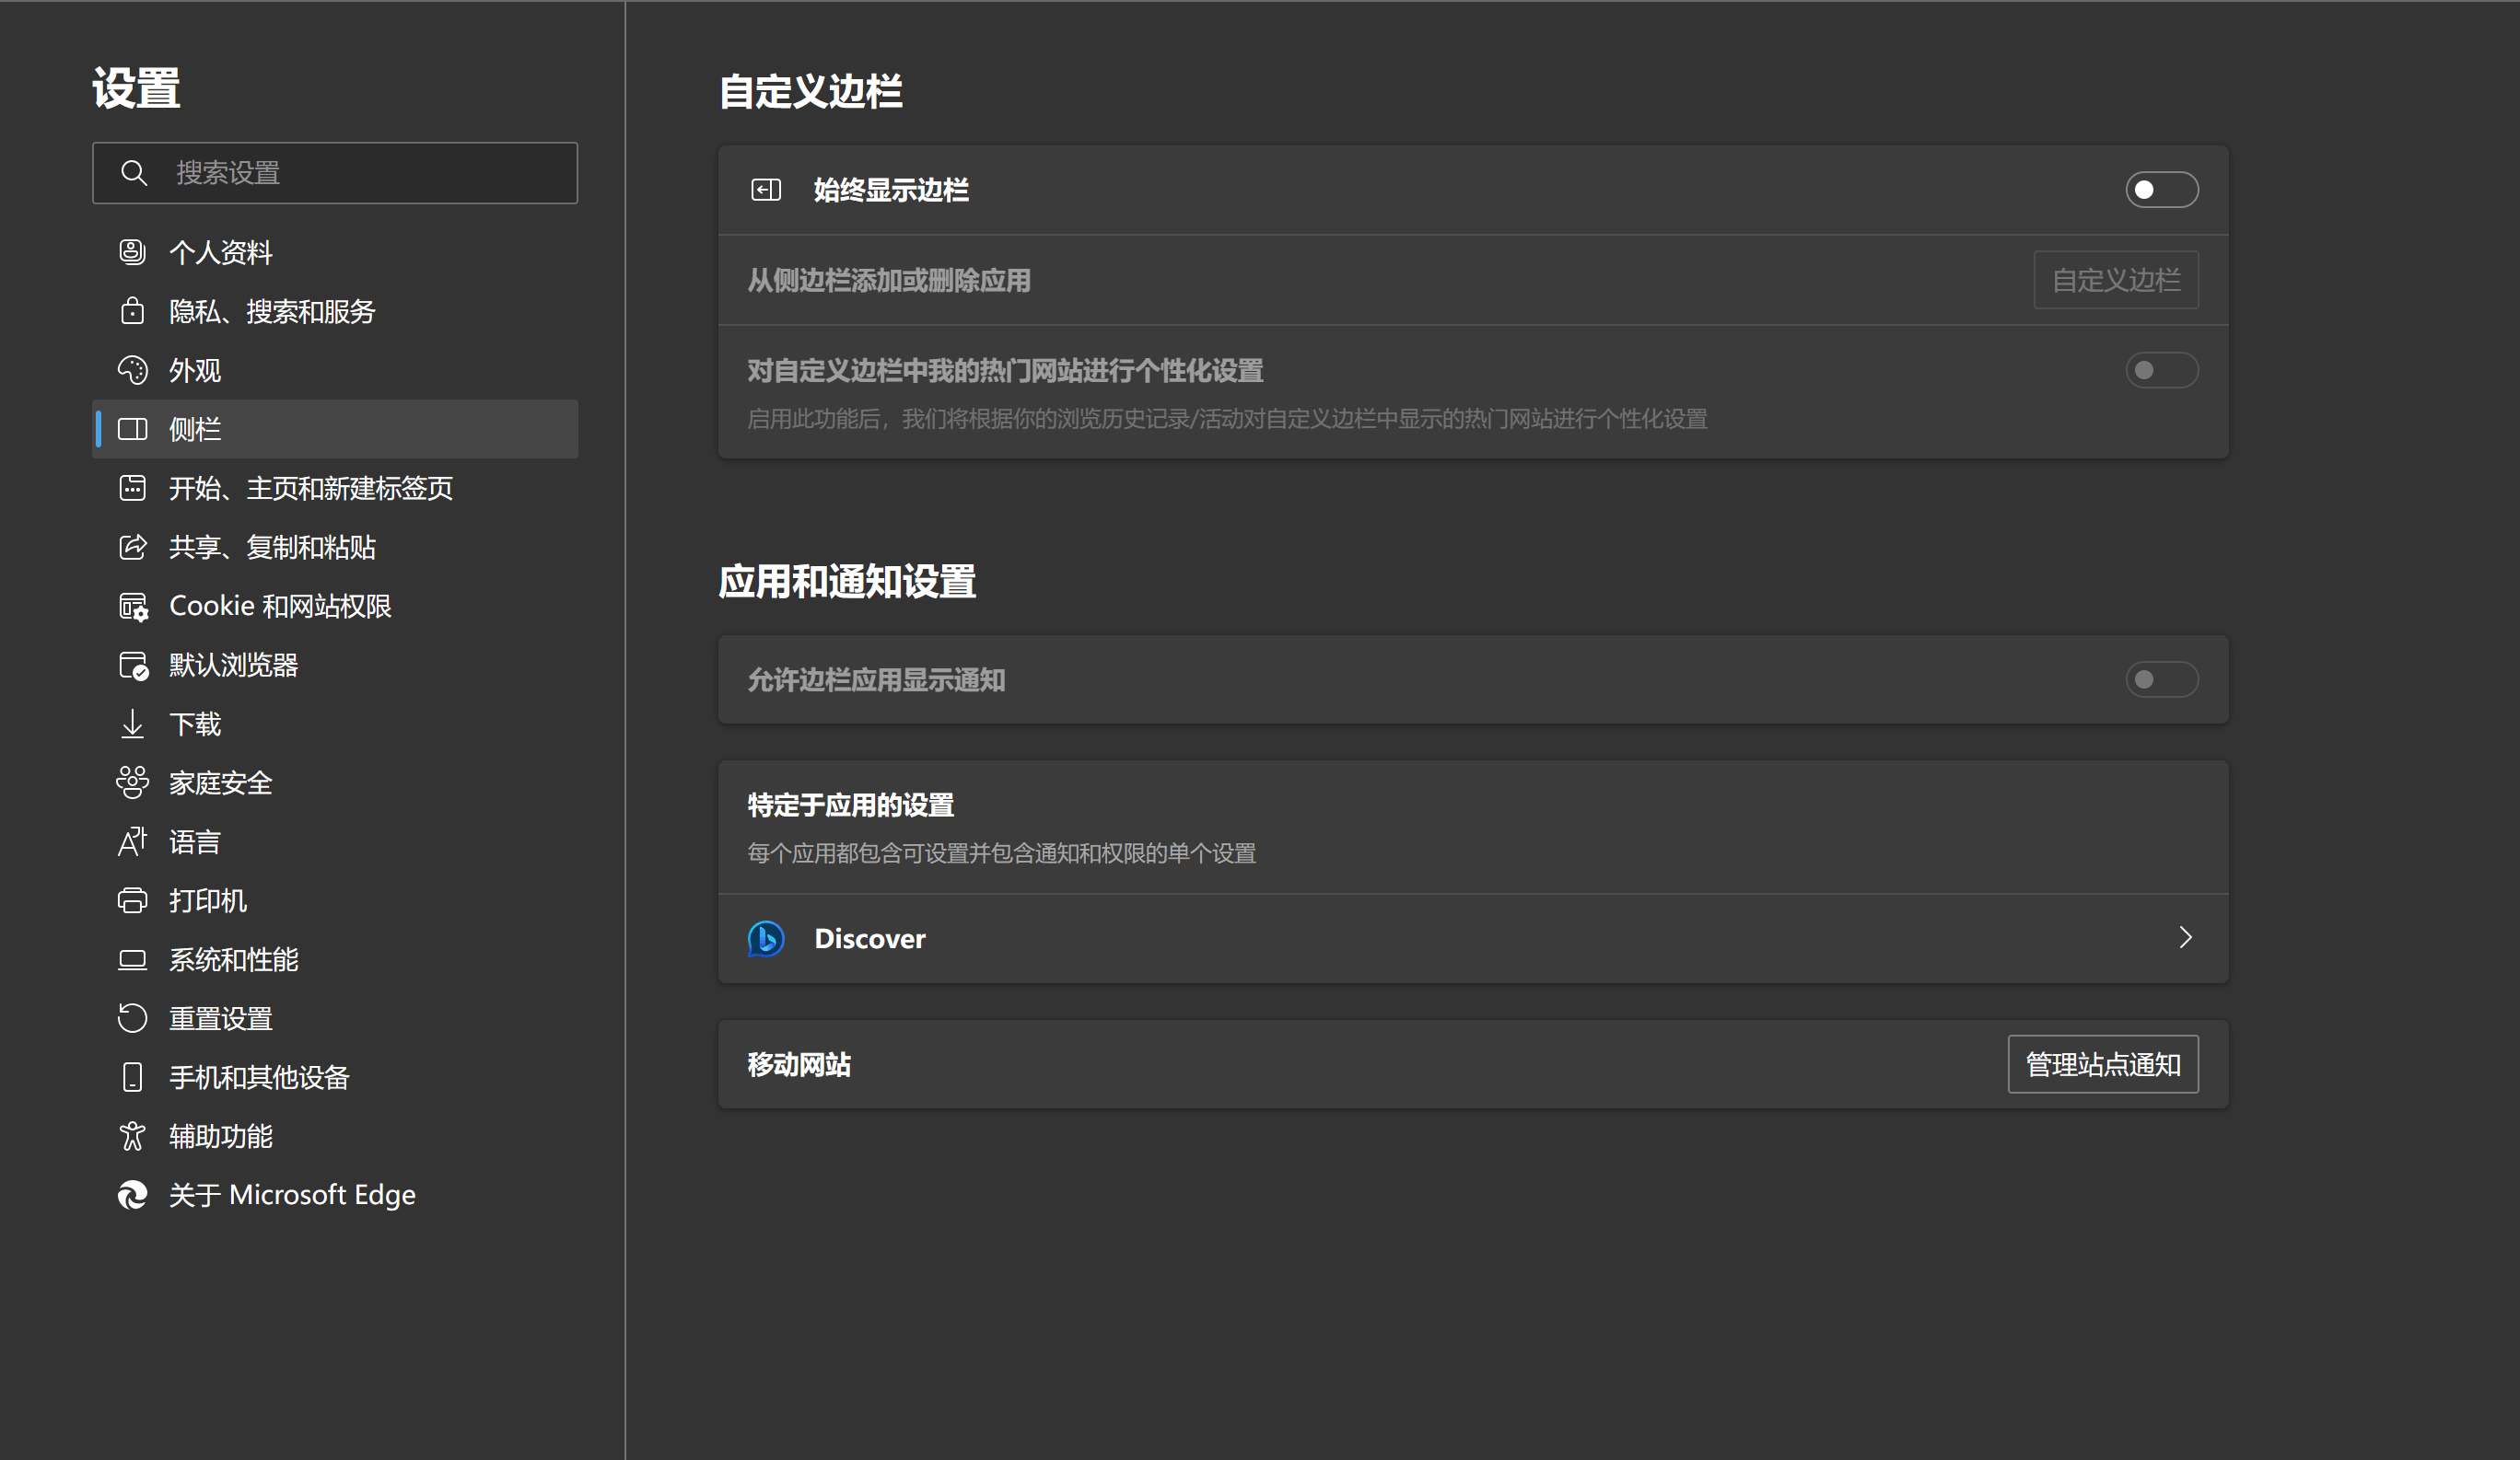Click the icon next to 开始、主页和新建标签页
Viewport: 2520px width, 1460px height.
(x=132, y=488)
